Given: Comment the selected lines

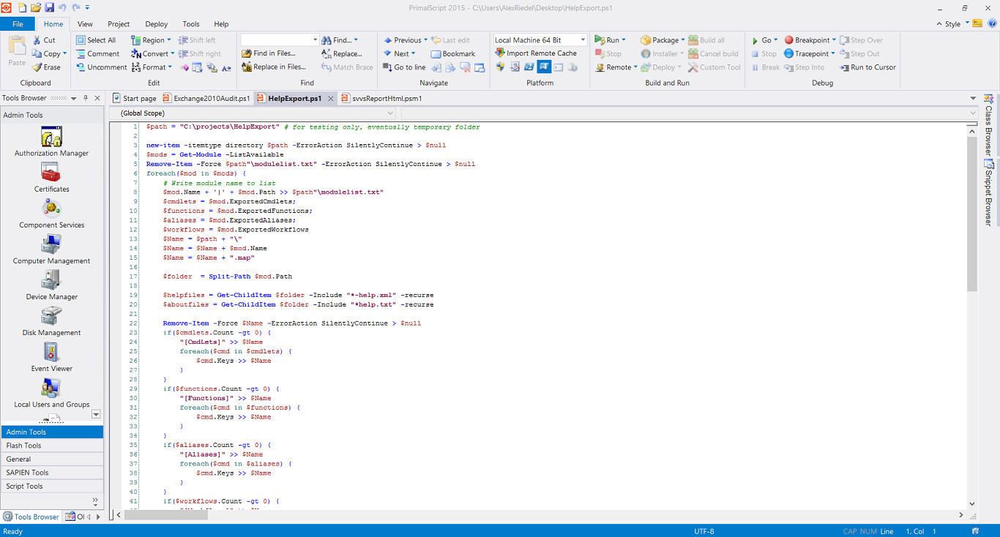Looking at the screenshot, I should point(97,53).
